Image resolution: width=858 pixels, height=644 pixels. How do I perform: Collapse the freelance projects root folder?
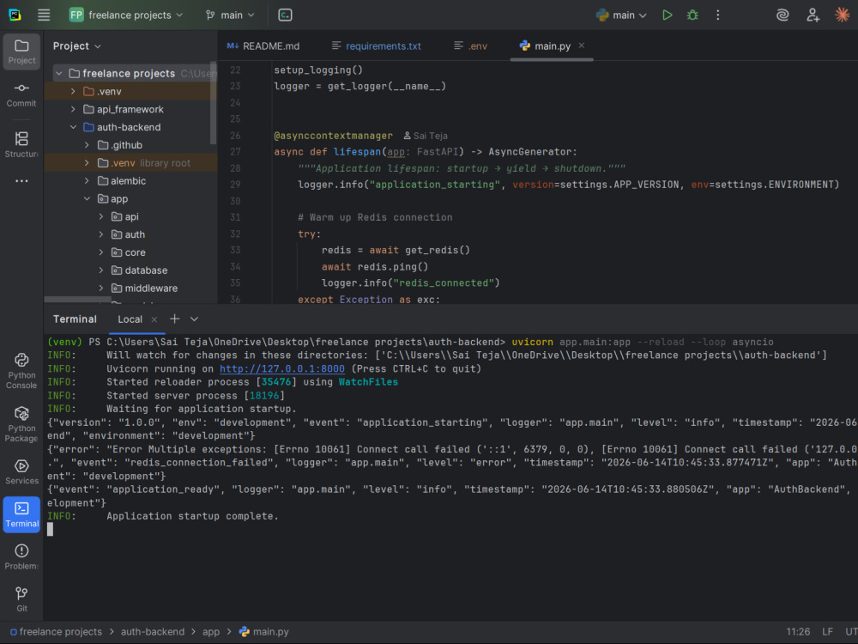coord(59,73)
